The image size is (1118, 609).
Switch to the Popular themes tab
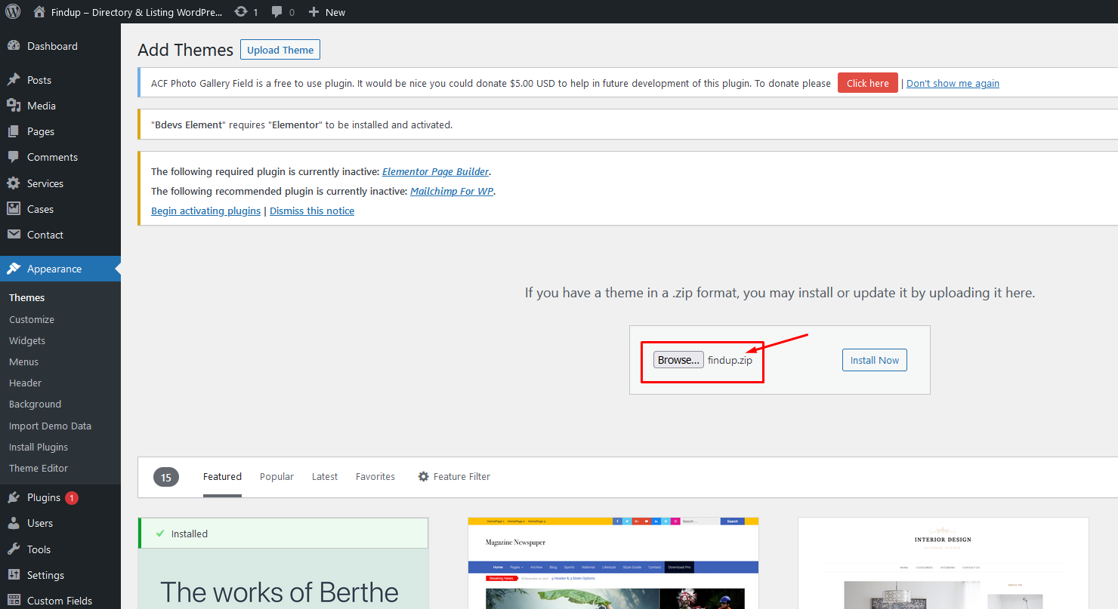tap(276, 477)
